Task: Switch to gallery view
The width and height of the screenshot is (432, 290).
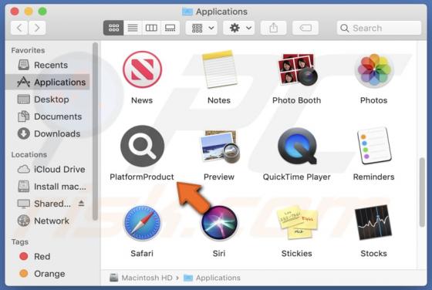Action: [x=170, y=28]
